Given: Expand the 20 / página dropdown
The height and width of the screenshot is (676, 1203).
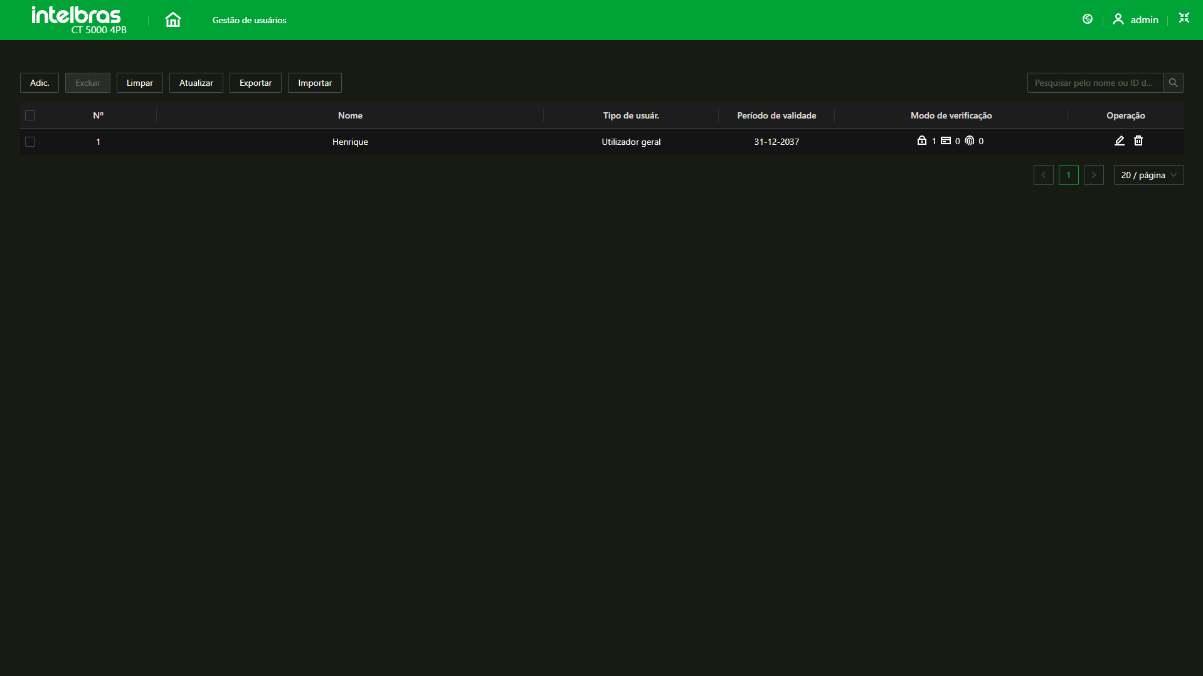Looking at the screenshot, I should click(x=1148, y=175).
